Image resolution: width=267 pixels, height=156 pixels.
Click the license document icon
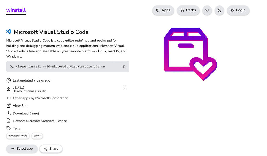(8, 121)
